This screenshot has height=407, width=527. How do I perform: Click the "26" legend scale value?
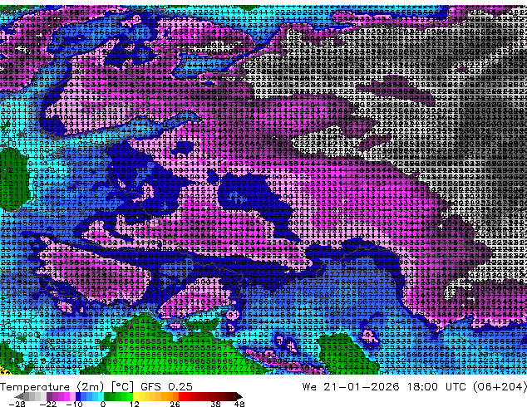175,404
